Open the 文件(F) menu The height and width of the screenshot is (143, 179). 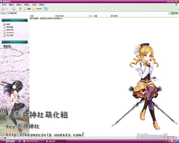click(x=4, y=5)
